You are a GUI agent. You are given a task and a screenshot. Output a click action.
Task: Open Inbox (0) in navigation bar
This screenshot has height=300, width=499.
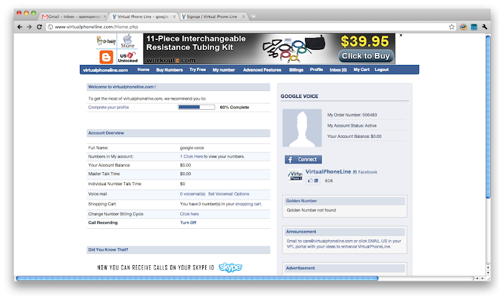point(338,70)
